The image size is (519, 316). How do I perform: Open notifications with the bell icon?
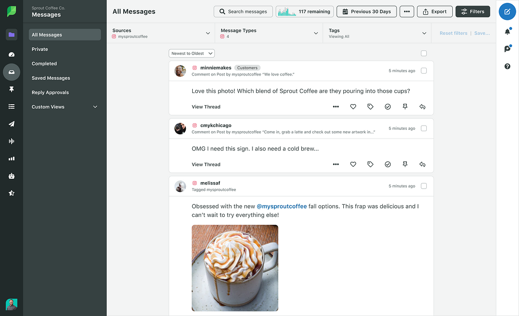click(507, 31)
